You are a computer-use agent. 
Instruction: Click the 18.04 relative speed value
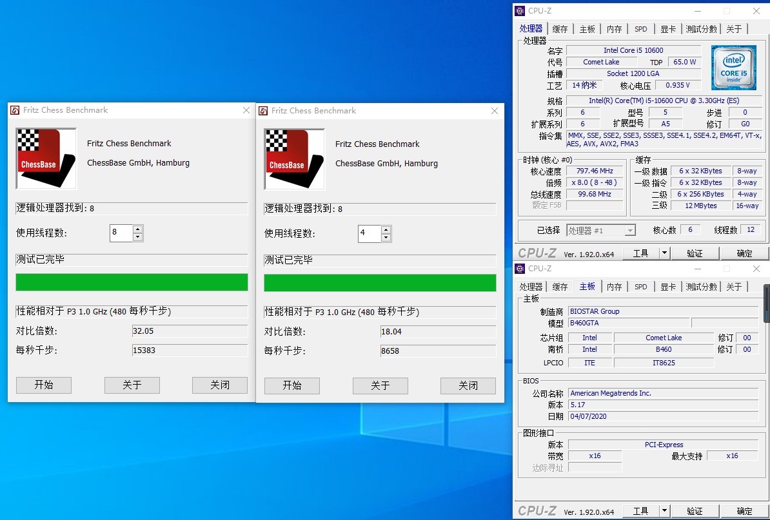[x=438, y=332]
